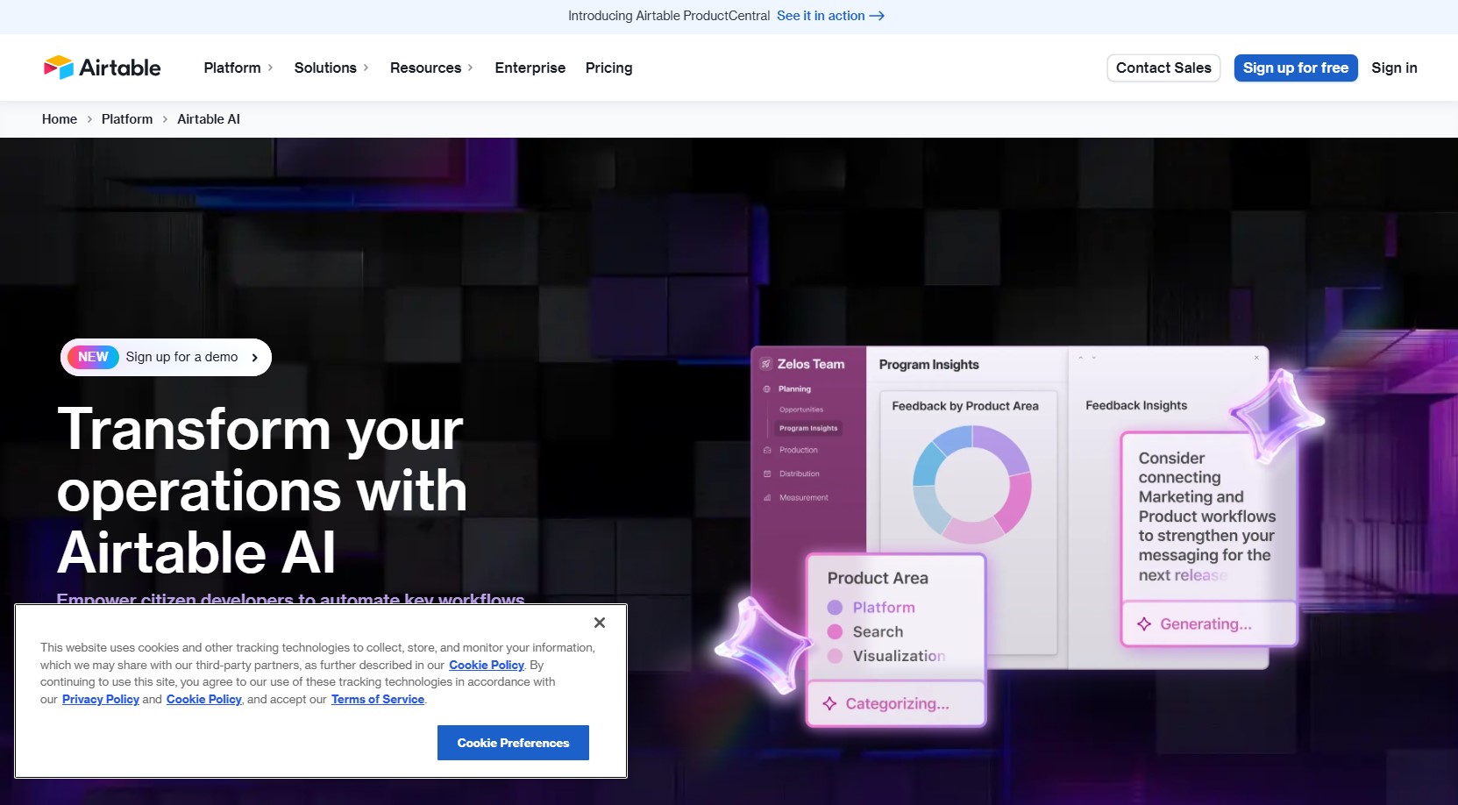This screenshot has width=1458, height=805.
Task: Click the Airtable logo icon
Action: click(x=59, y=68)
